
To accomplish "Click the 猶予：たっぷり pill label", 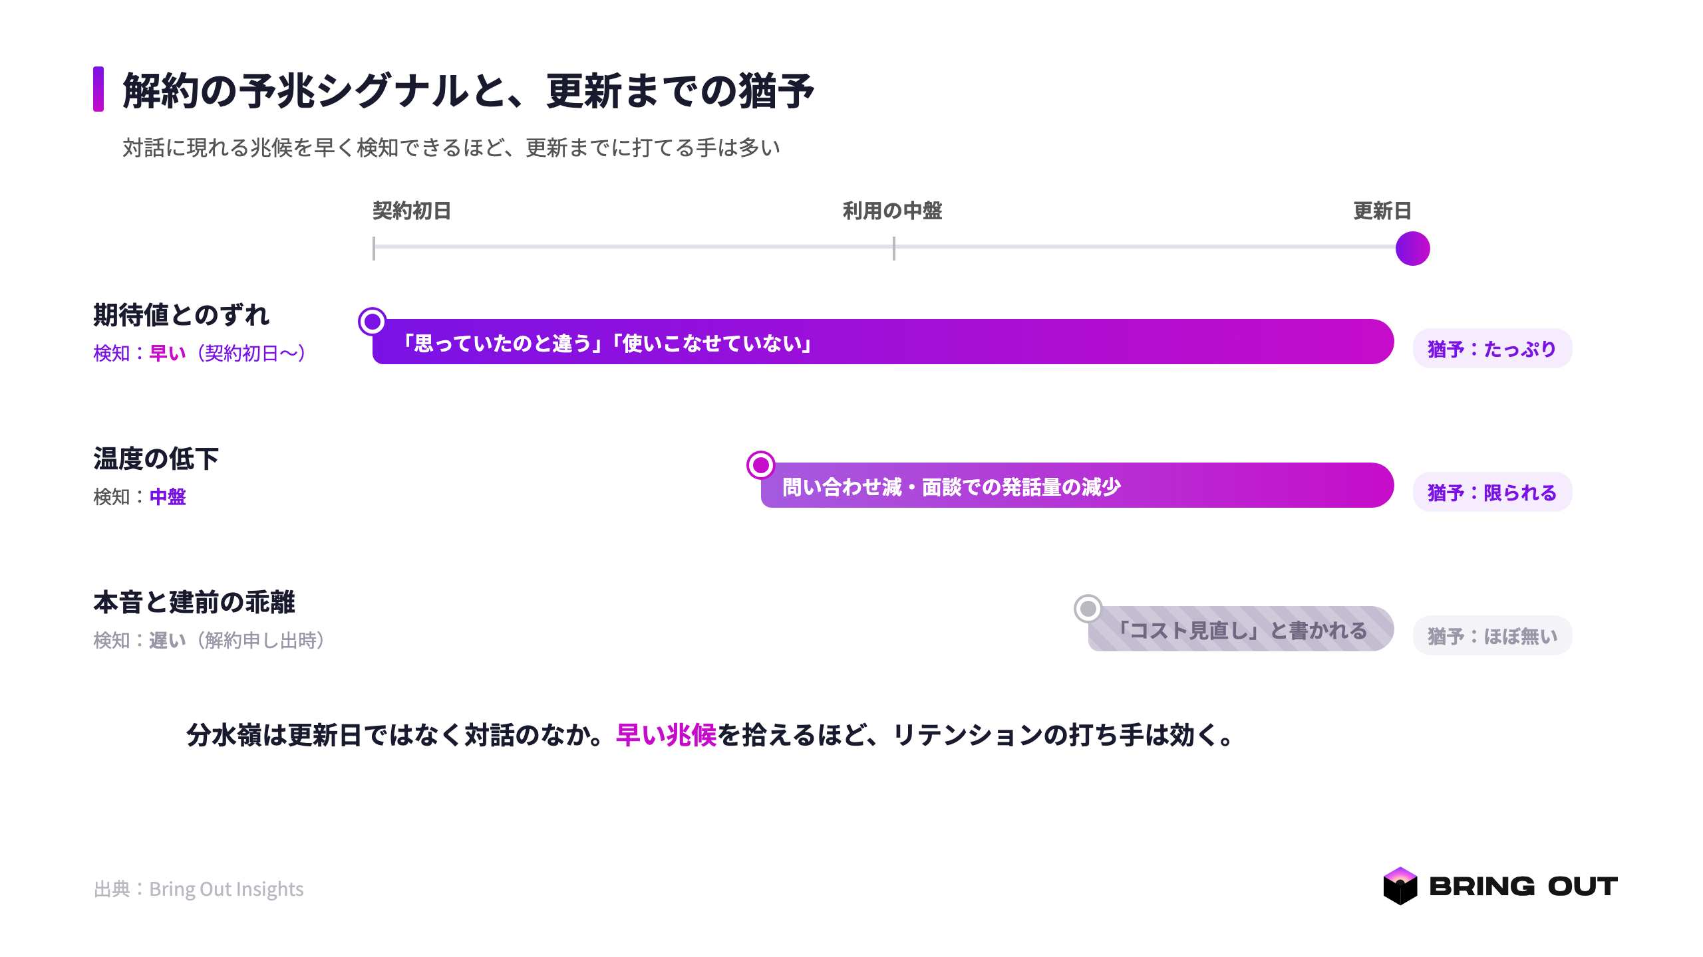I will (1492, 348).
